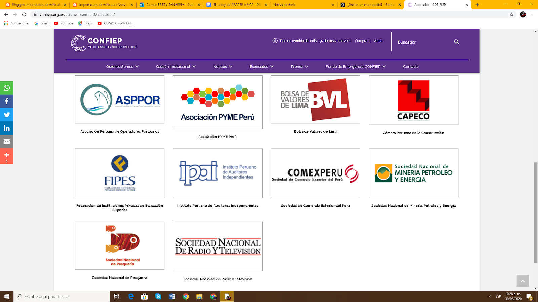Share page via WhatsApp sidebar icon
Screen dimensions: 538x302
coord(7,88)
